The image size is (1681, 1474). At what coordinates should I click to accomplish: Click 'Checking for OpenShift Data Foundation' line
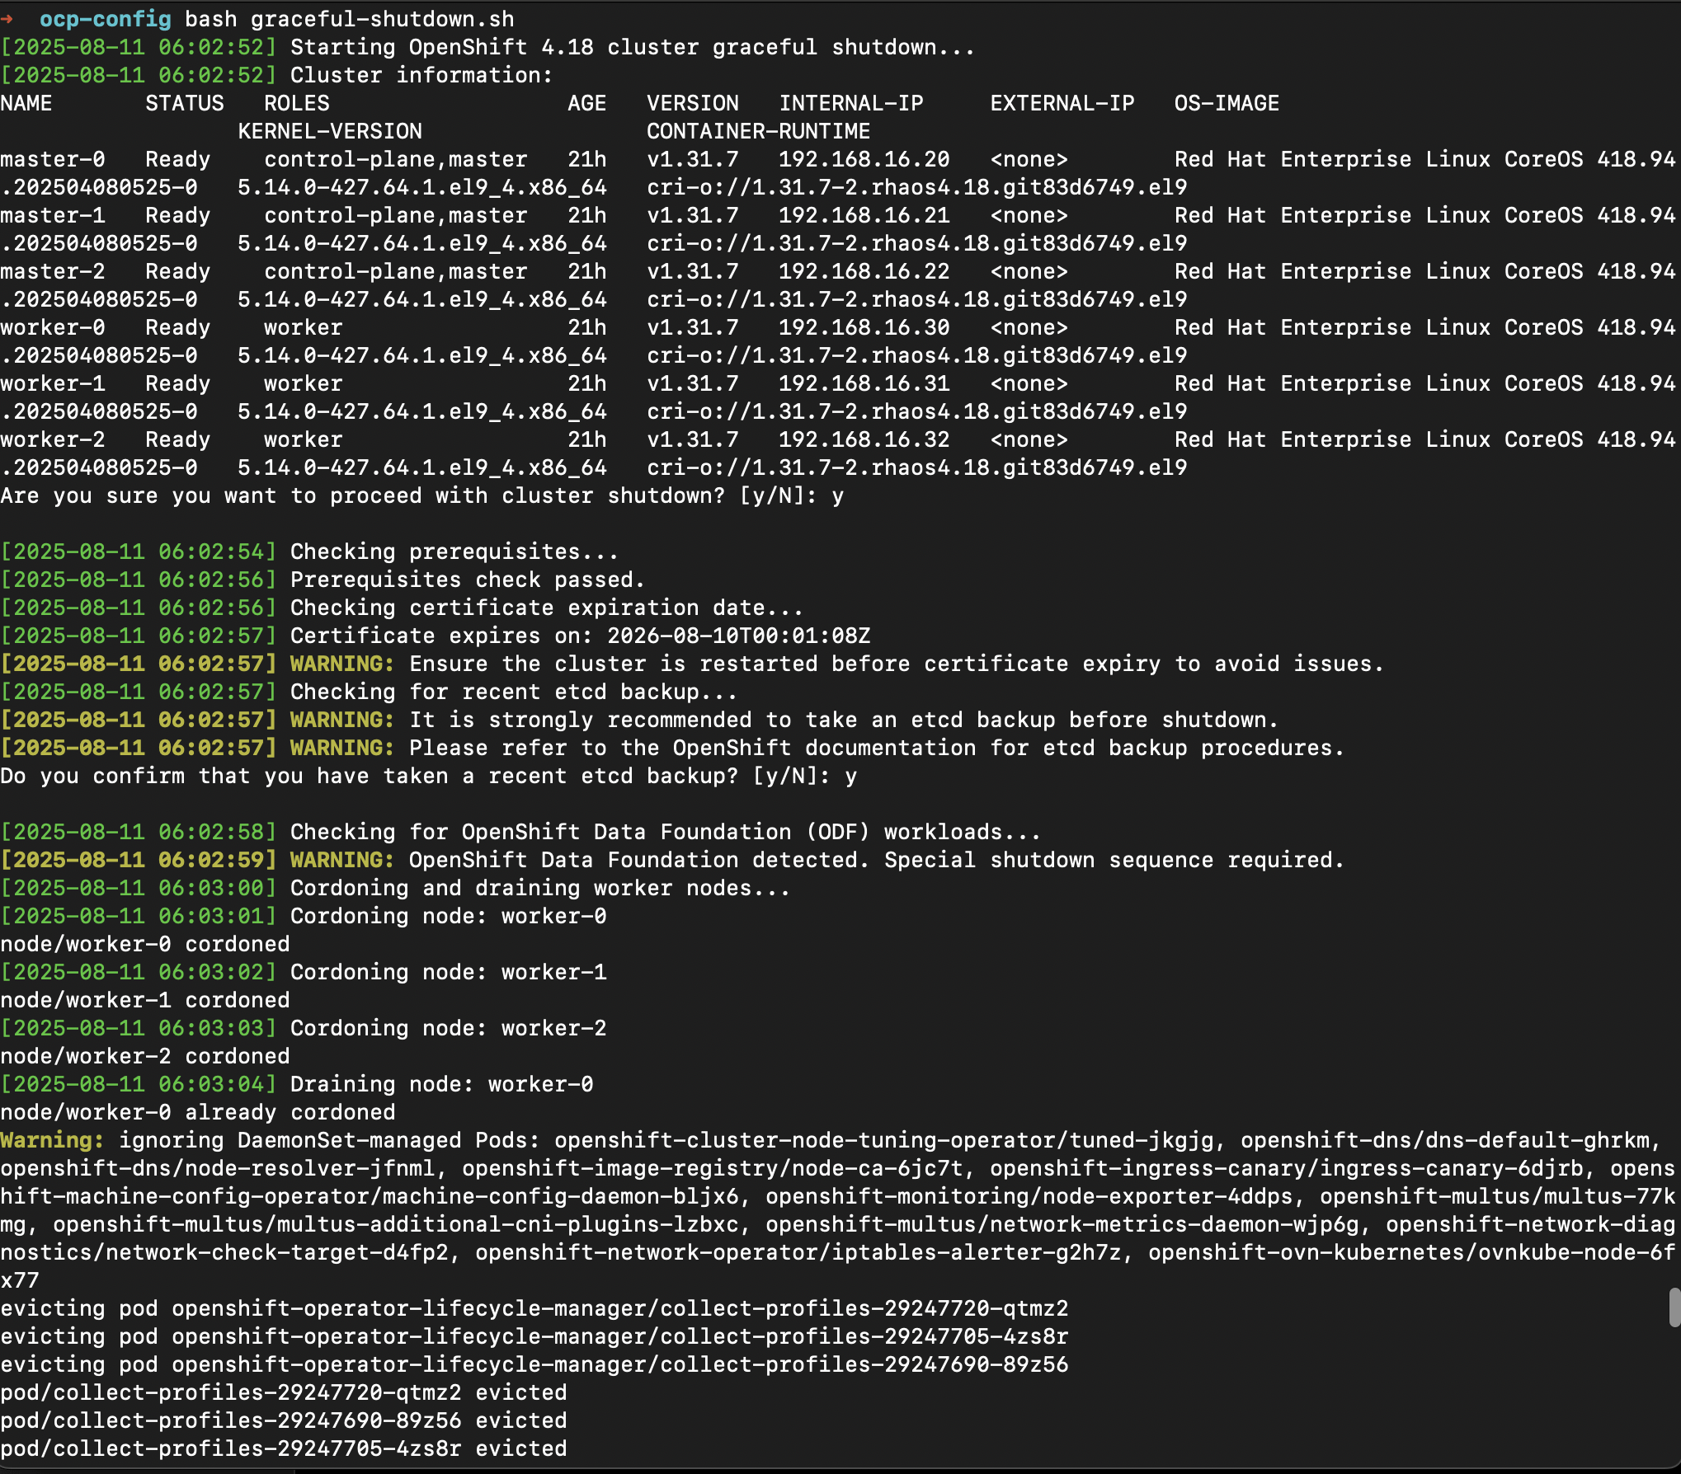coord(520,832)
